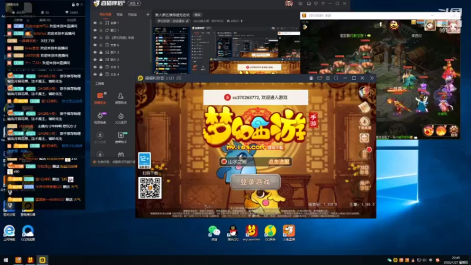Open the QQ音乐 desktop shortcut

[x=270, y=233]
